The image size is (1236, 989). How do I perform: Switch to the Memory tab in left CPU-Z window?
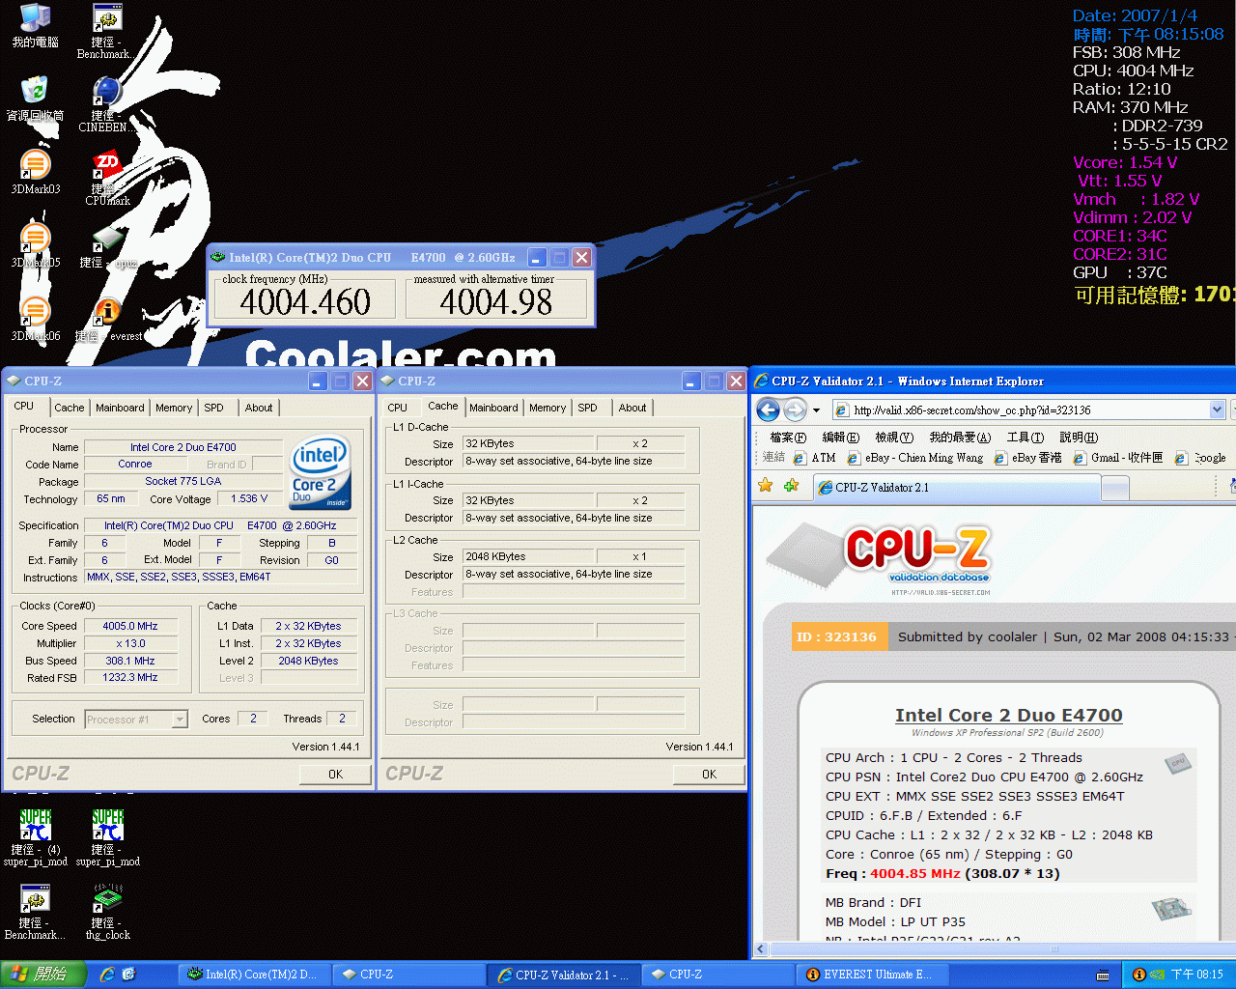(x=174, y=408)
